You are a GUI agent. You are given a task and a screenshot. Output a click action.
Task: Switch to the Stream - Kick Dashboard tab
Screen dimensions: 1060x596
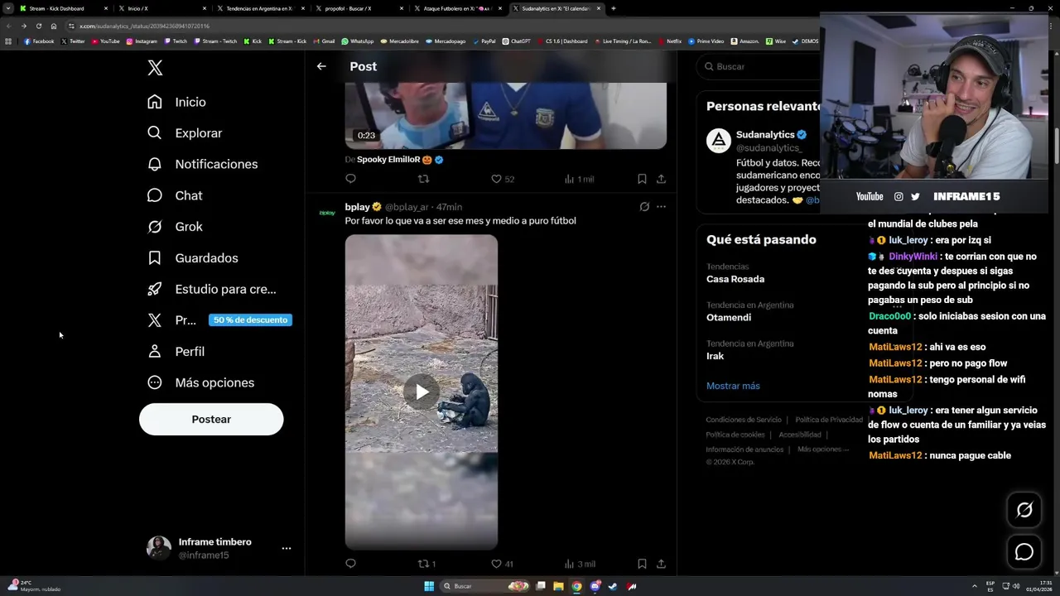(63, 8)
